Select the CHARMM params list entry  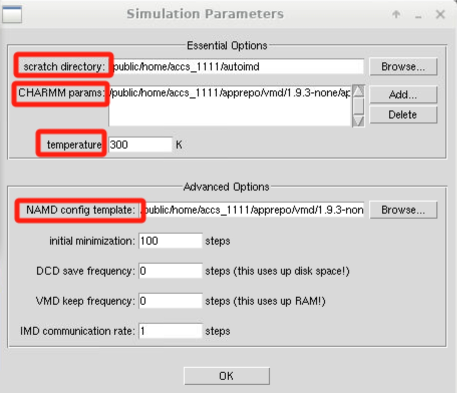[230, 93]
